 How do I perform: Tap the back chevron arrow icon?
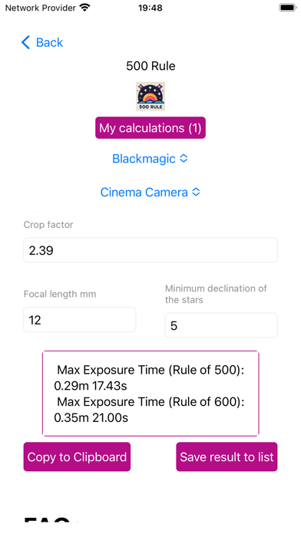pyautogui.click(x=25, y=42)
